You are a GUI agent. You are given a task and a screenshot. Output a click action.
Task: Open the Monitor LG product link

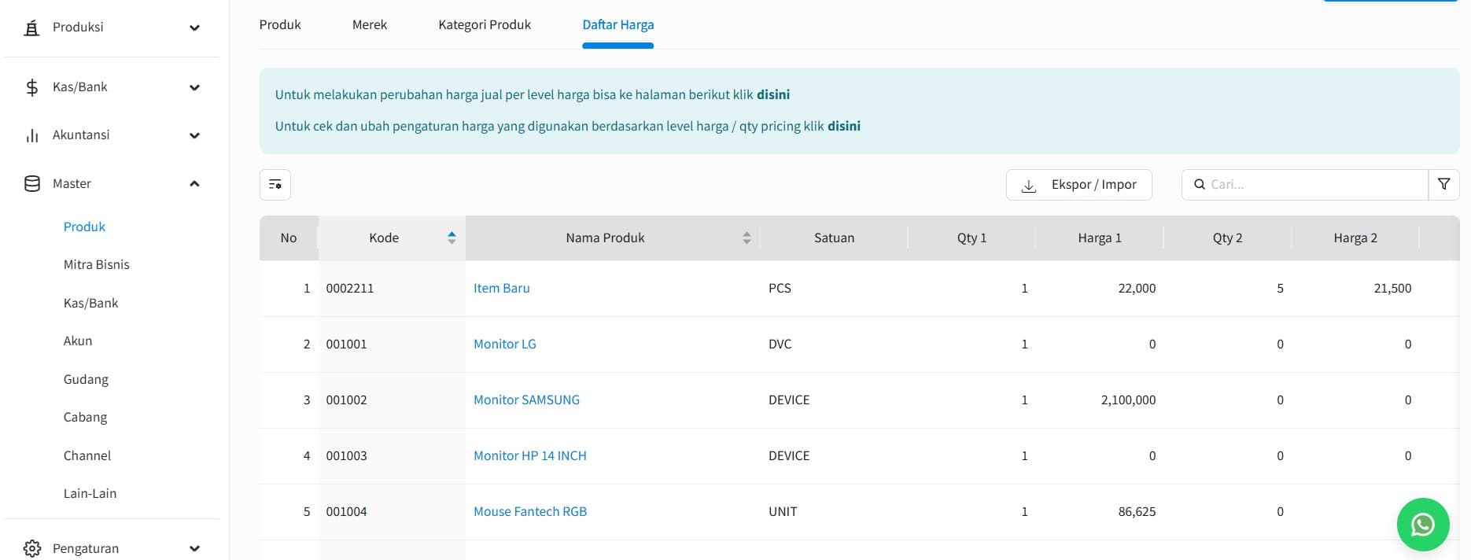click(505, 344)
